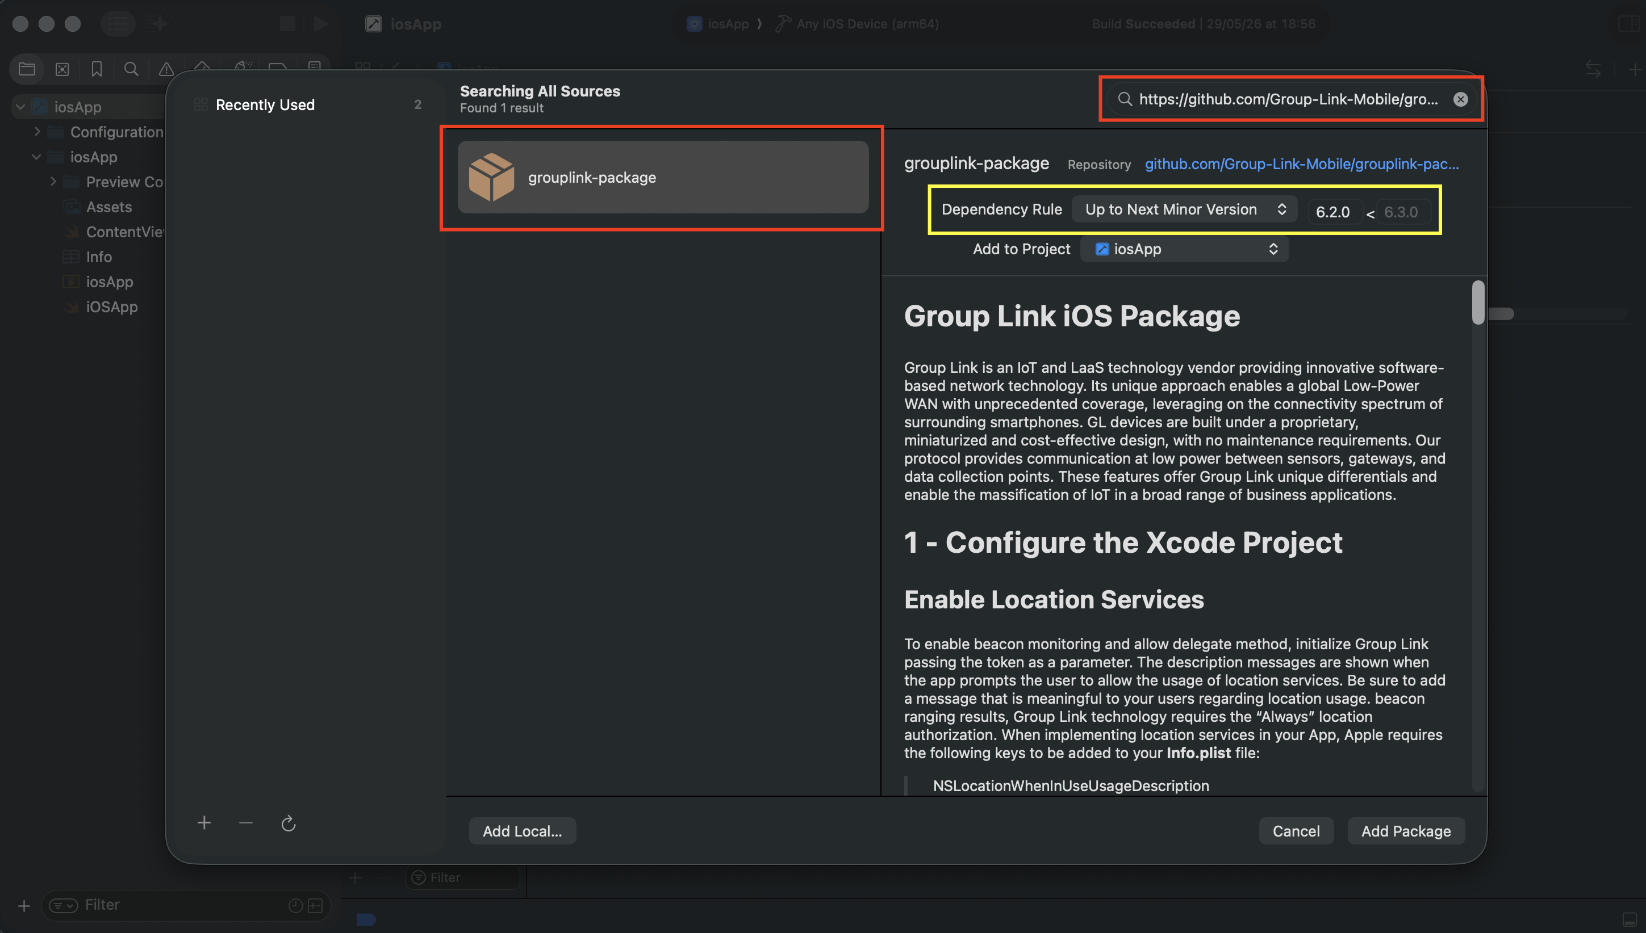Open the Add to Project iosApp dropdown
Screen dimensions: 1646x933
click(x=1184, y=249)
